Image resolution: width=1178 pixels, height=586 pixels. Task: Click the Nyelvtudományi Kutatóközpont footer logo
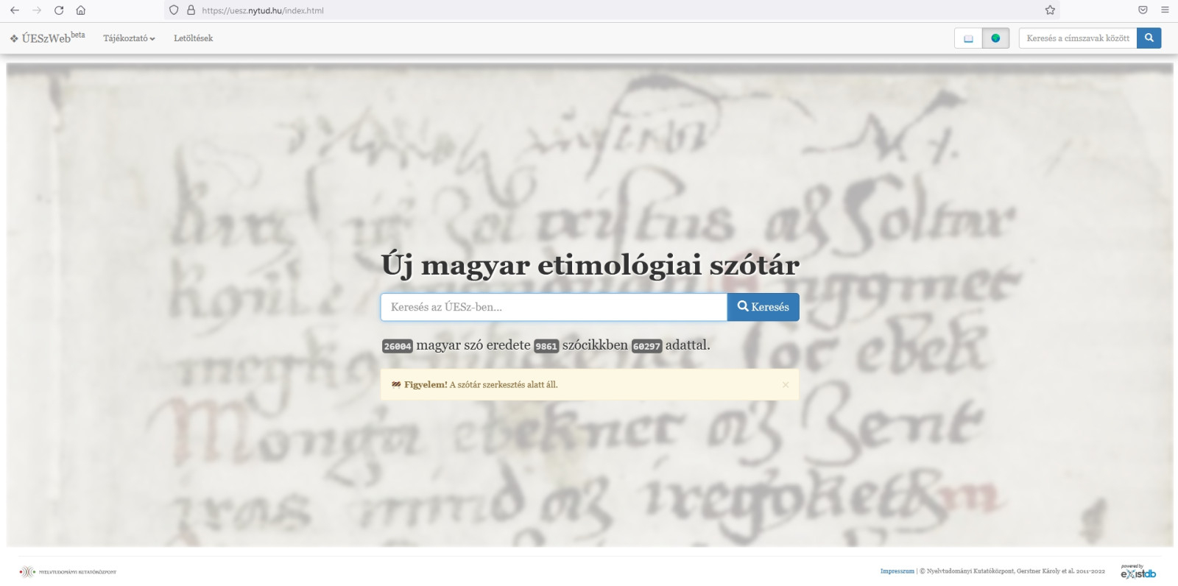68,572
